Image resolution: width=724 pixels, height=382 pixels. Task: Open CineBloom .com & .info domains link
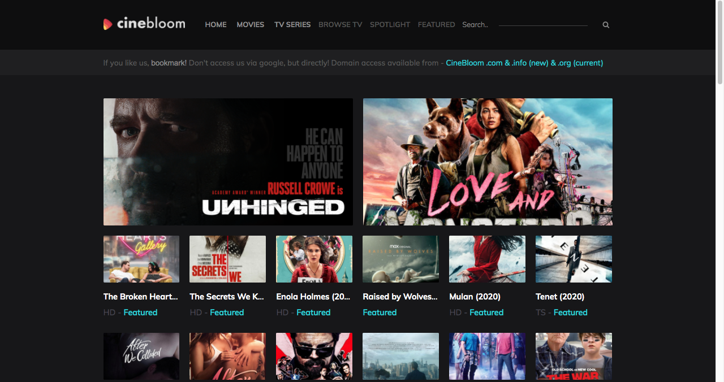pos(524,63)
